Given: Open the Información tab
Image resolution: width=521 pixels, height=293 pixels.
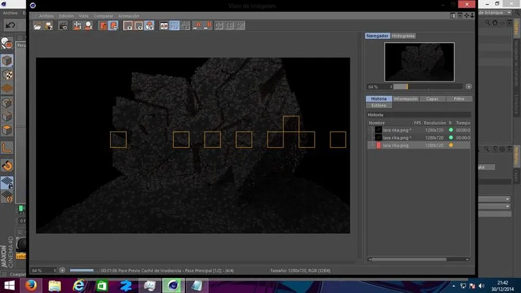Looking at the screenshot, I should pos(405,99).
